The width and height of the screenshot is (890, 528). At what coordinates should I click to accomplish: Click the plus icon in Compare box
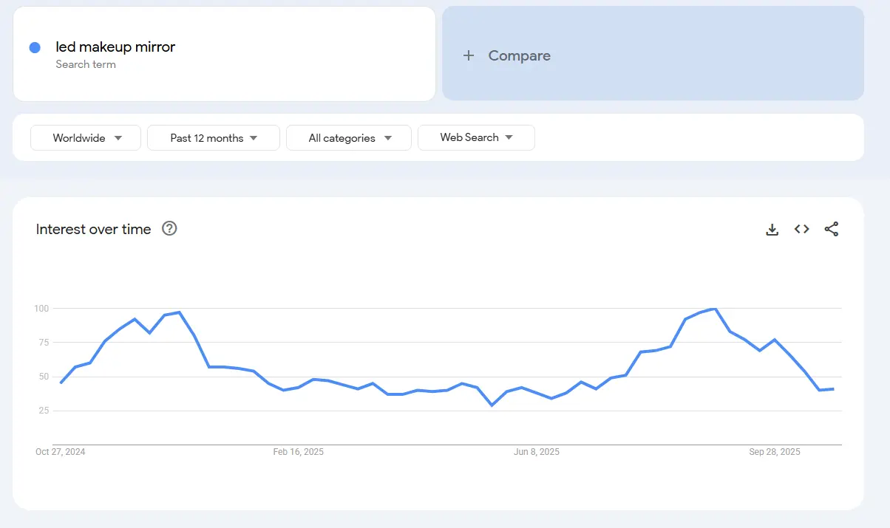(468, 56)
